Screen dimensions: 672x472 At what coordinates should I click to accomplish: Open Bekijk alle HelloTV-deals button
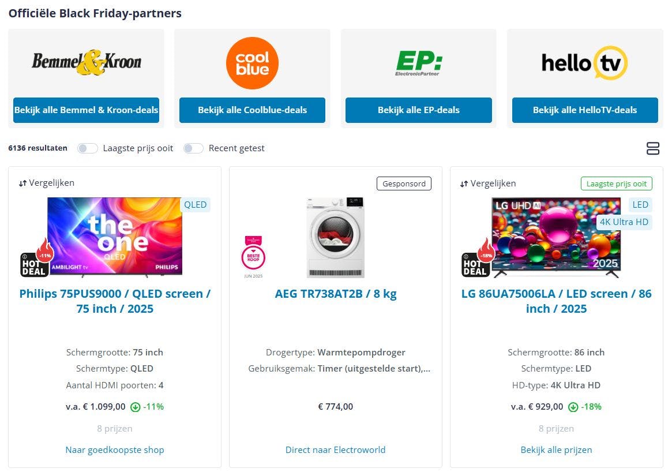click(585, 110)
